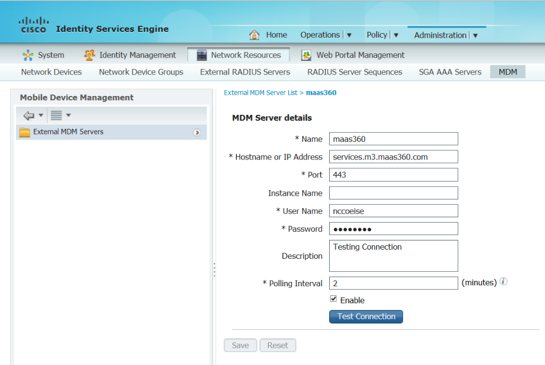The image size is (545, 365).
Task: Select the MDM sub-tab
Action: (508, 72)
